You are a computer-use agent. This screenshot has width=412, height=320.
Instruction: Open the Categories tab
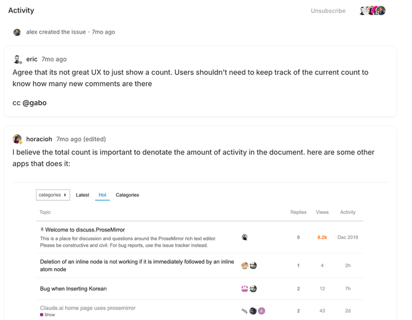(x=127, y=195)
